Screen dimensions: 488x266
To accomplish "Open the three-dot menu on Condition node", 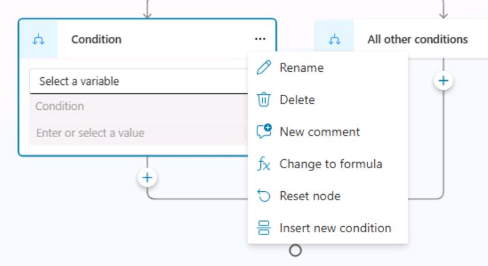I will pyautogui.click(x=260, y=39).
